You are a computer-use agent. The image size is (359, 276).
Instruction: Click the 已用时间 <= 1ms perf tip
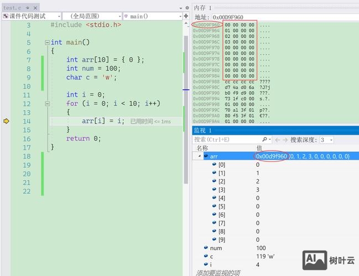point(150,121)
